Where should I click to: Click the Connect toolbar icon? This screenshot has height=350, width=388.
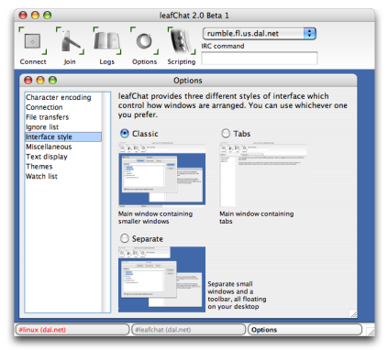coord(33,41)
